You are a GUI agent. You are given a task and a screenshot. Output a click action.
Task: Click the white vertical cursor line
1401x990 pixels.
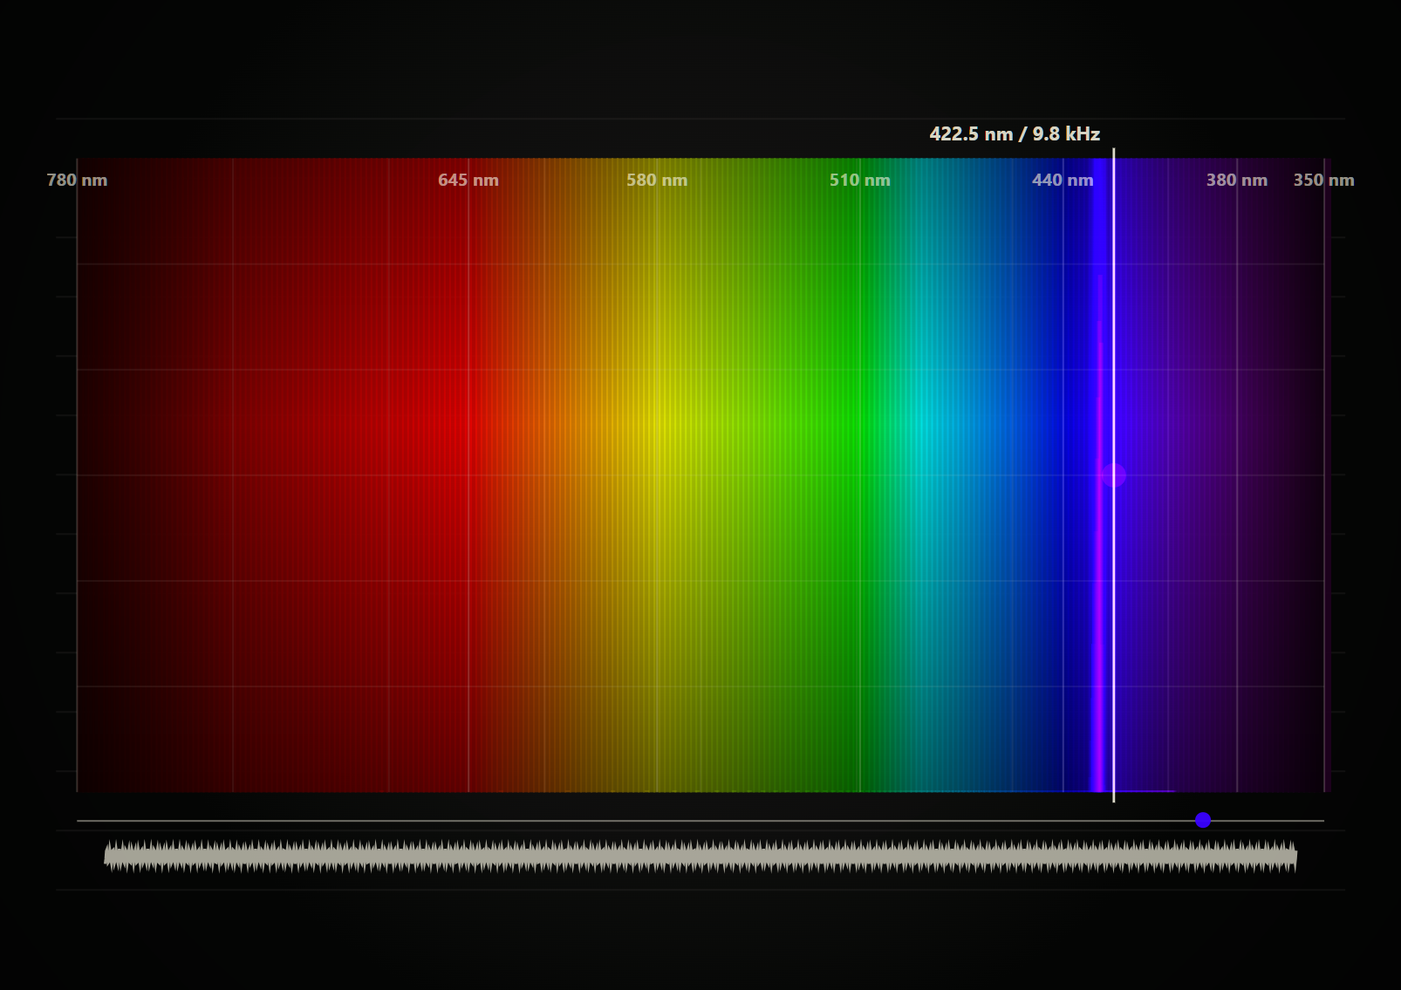[1114, 475]
